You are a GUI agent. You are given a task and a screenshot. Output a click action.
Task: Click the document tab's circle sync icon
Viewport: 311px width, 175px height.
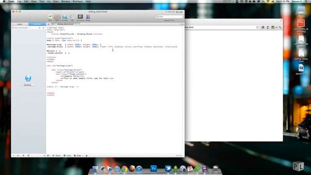tap(53, 24)
